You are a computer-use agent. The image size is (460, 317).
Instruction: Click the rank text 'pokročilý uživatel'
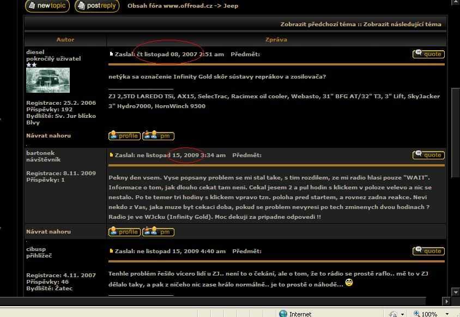click(53, 58)
